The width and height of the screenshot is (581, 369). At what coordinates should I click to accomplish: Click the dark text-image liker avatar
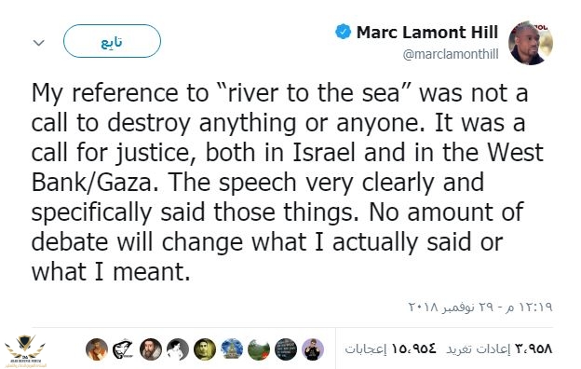click(286, 349)
